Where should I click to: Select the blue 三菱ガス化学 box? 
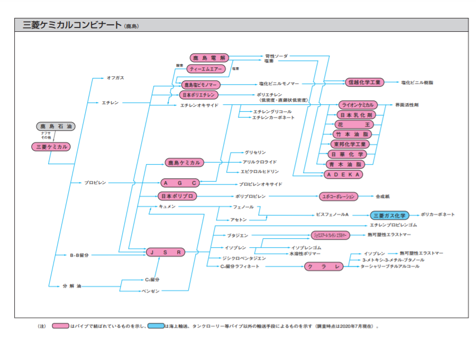click(389, 215)
